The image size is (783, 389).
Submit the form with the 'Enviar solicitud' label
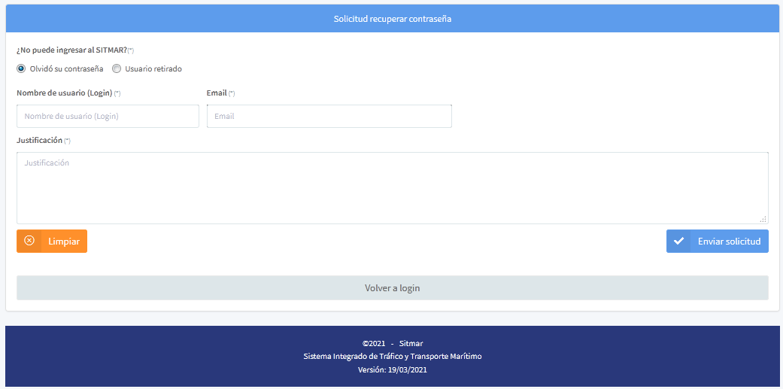(729, 242)
